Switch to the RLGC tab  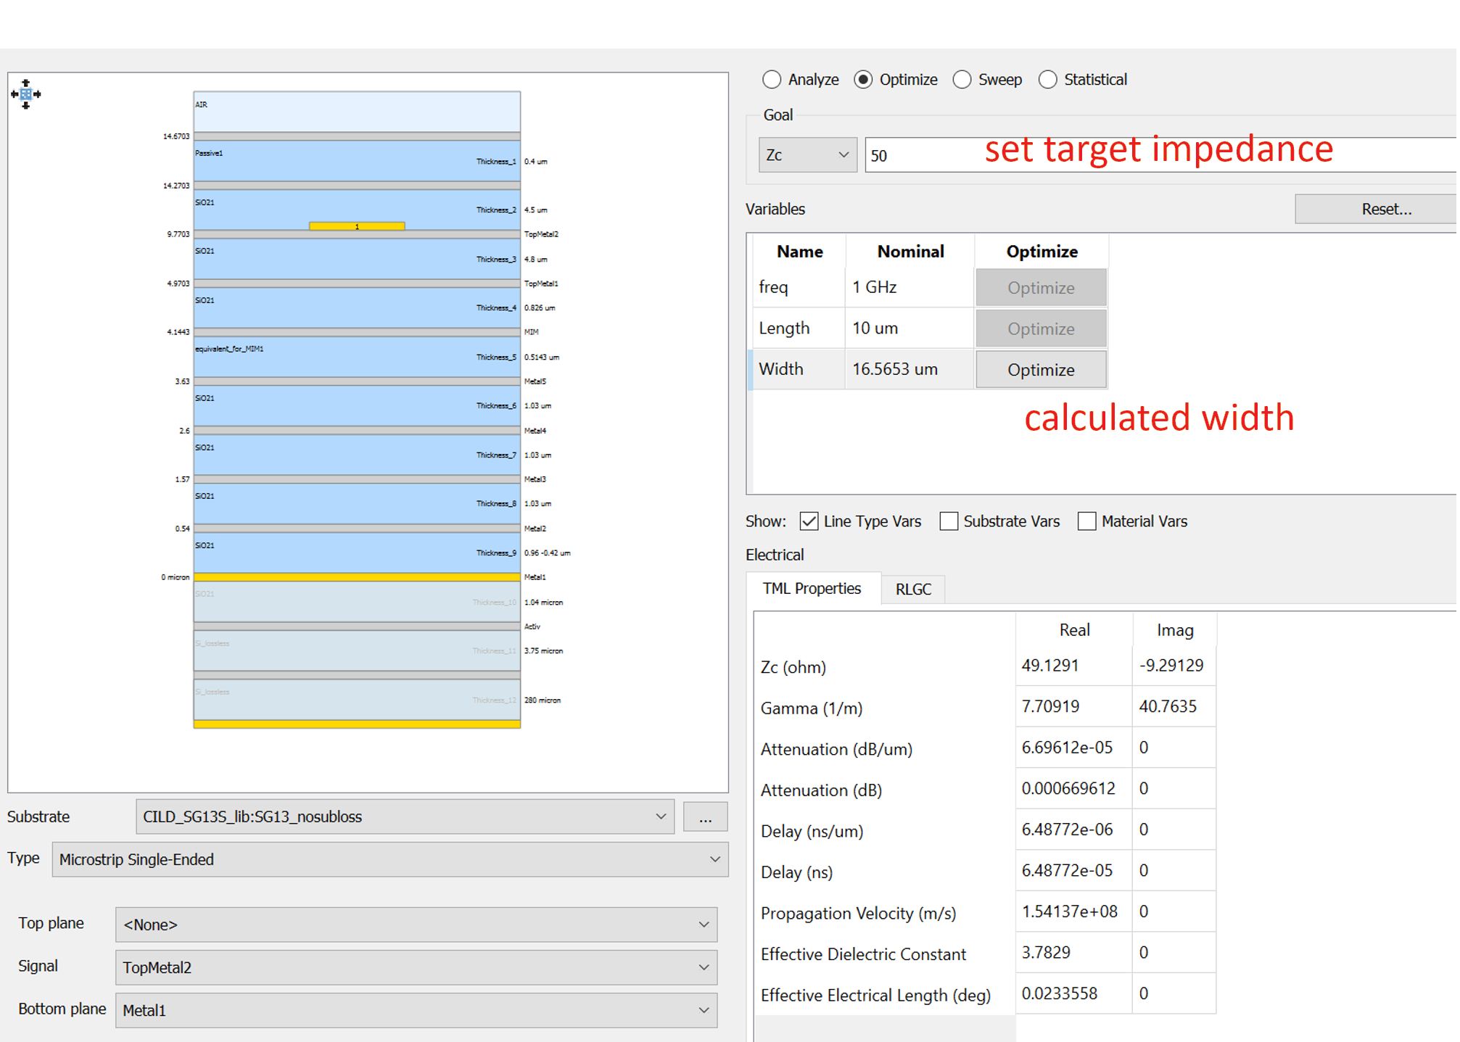click(913, 590)
